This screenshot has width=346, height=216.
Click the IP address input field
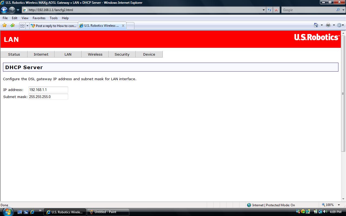48,90
